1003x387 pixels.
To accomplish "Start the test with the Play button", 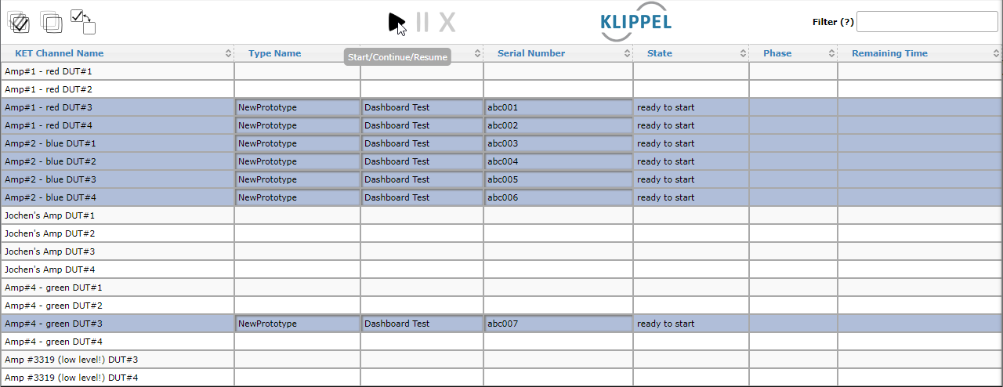I will pyautogui.click(x=396, y=23).
